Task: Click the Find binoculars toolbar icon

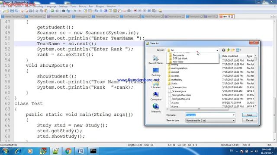Action: (64, 11)
